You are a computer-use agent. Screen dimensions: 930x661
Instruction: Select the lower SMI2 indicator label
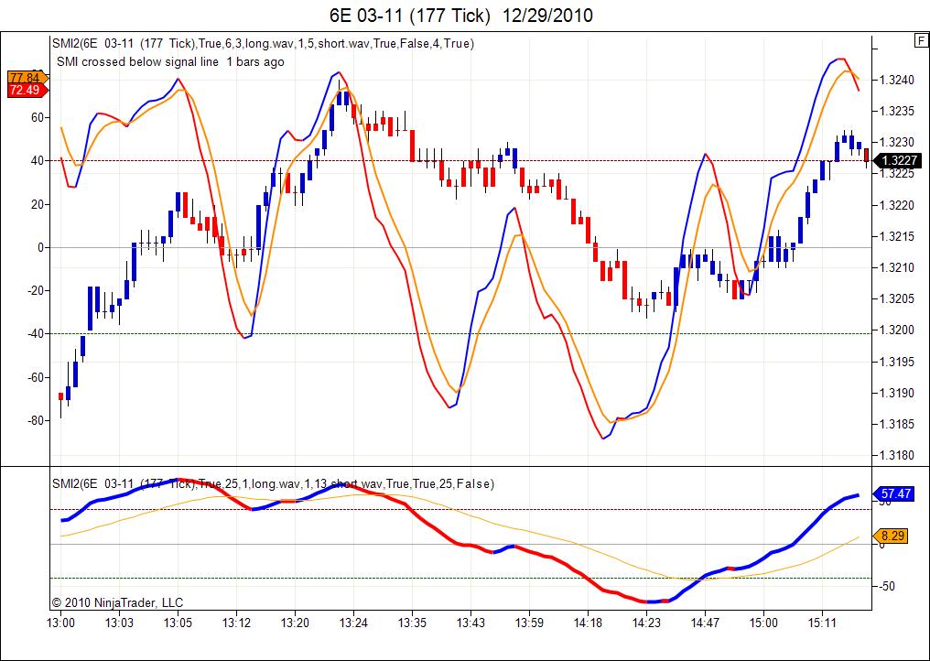pyautogui.click(x=273, y=483)
